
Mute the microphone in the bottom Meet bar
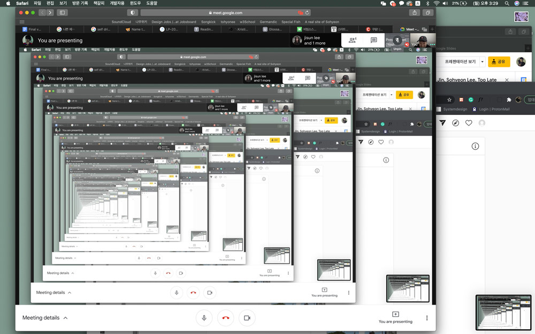[203, 318]
